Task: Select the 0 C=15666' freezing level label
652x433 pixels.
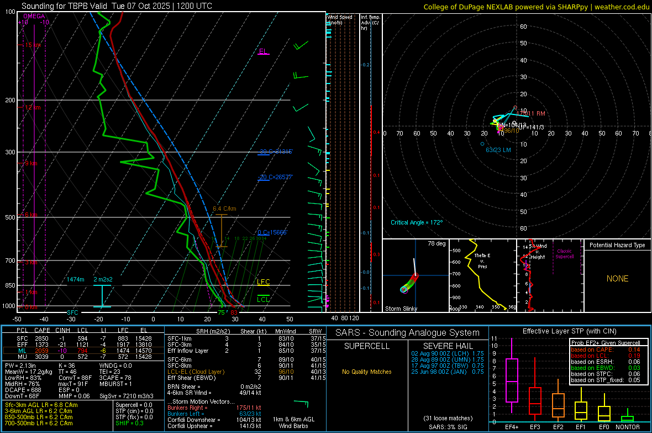Action: 272,232
